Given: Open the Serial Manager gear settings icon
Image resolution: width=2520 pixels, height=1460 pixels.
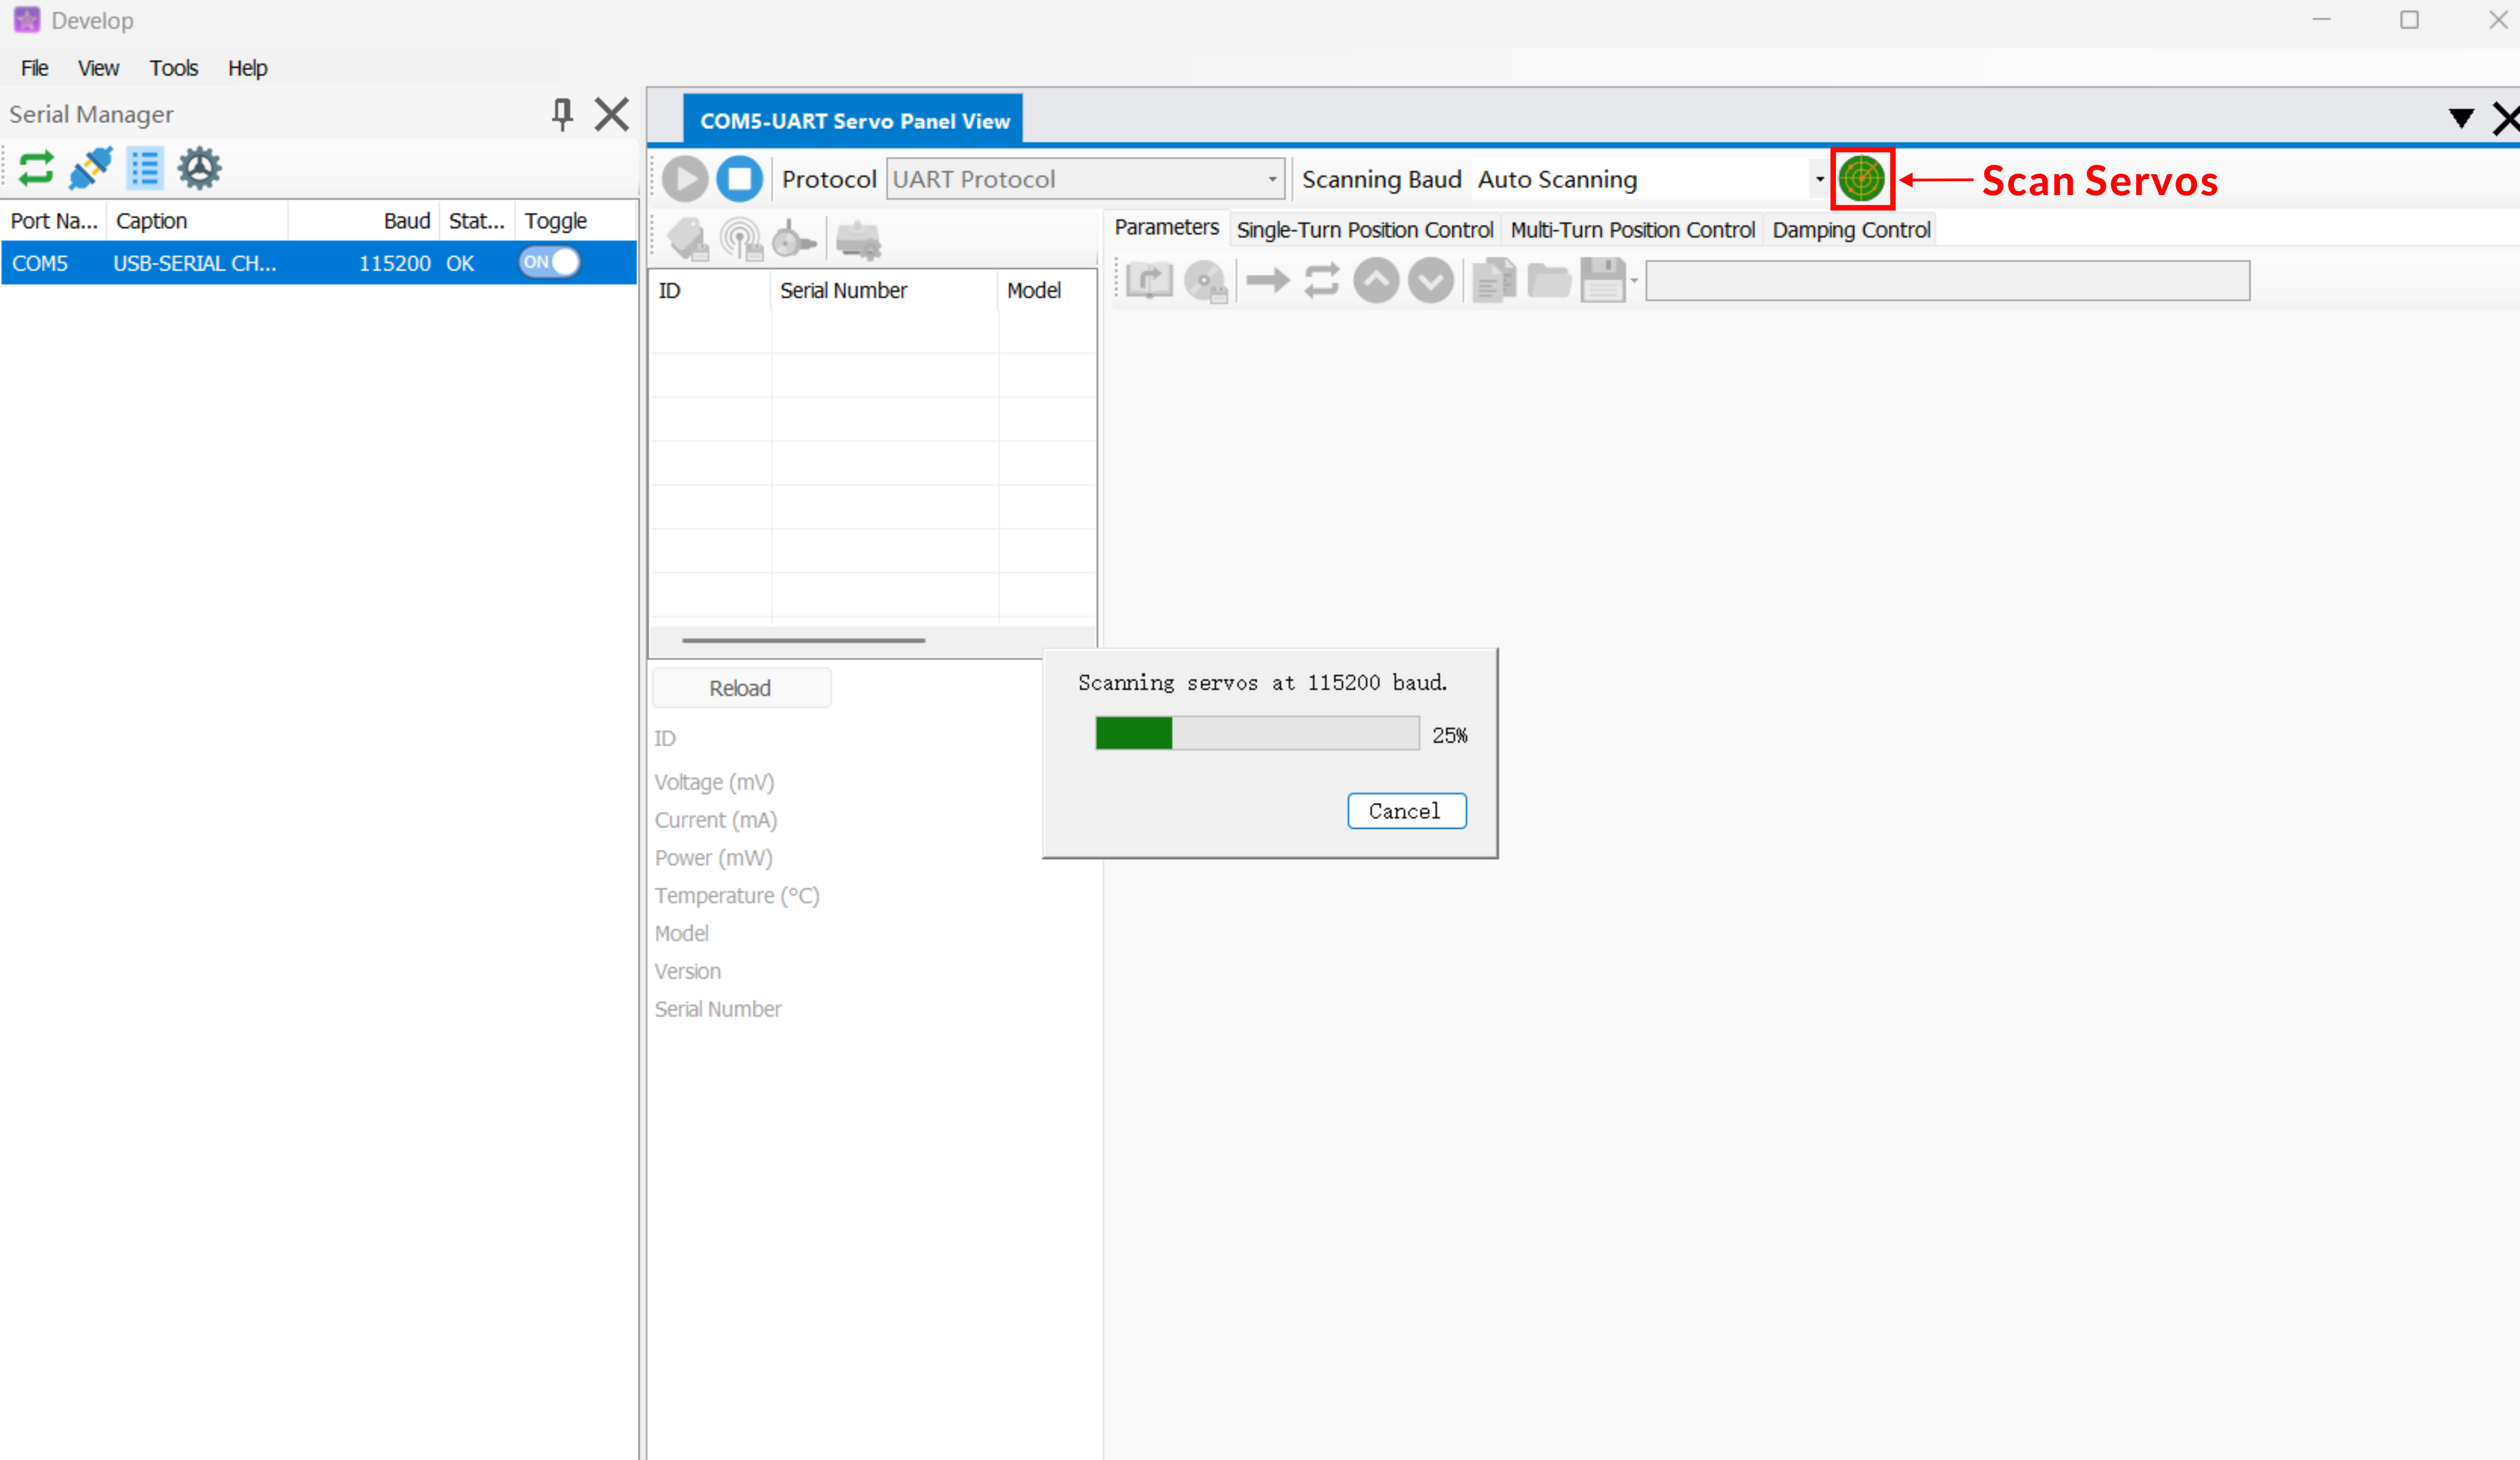Looking at the screenshot, I should coord(199,168).
